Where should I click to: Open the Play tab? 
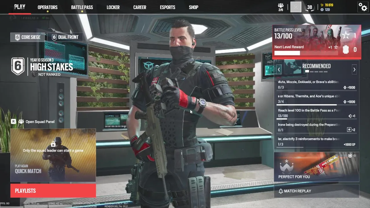tap(20, 7)
